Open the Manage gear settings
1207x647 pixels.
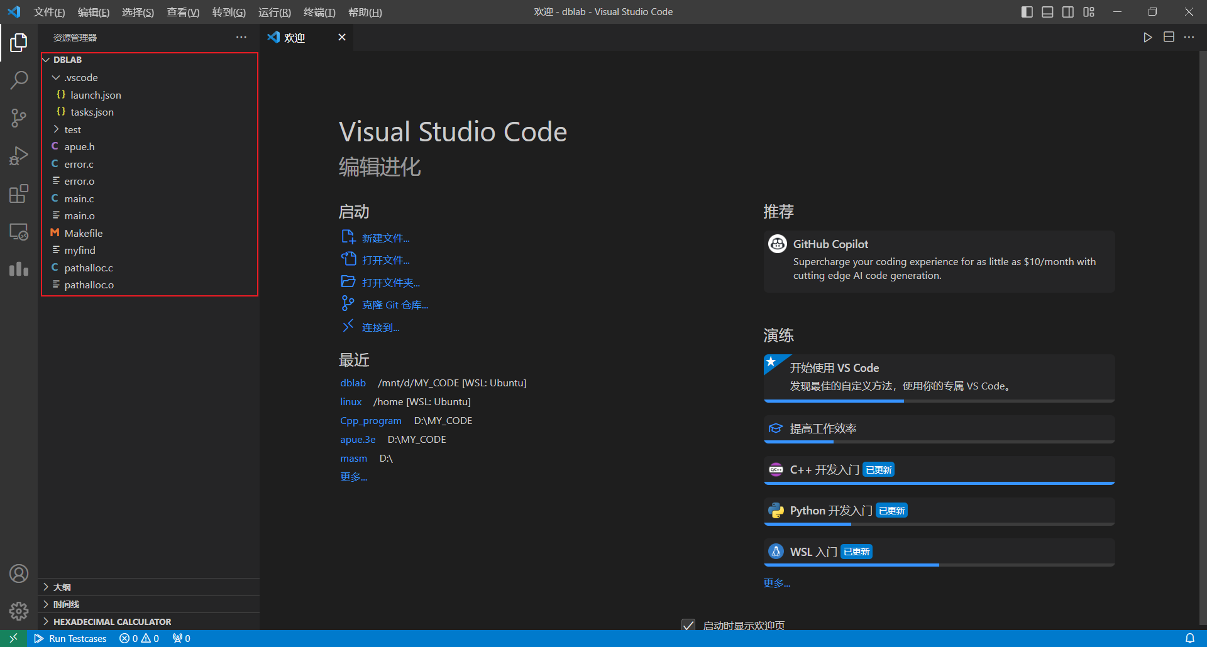coord(19,611)
